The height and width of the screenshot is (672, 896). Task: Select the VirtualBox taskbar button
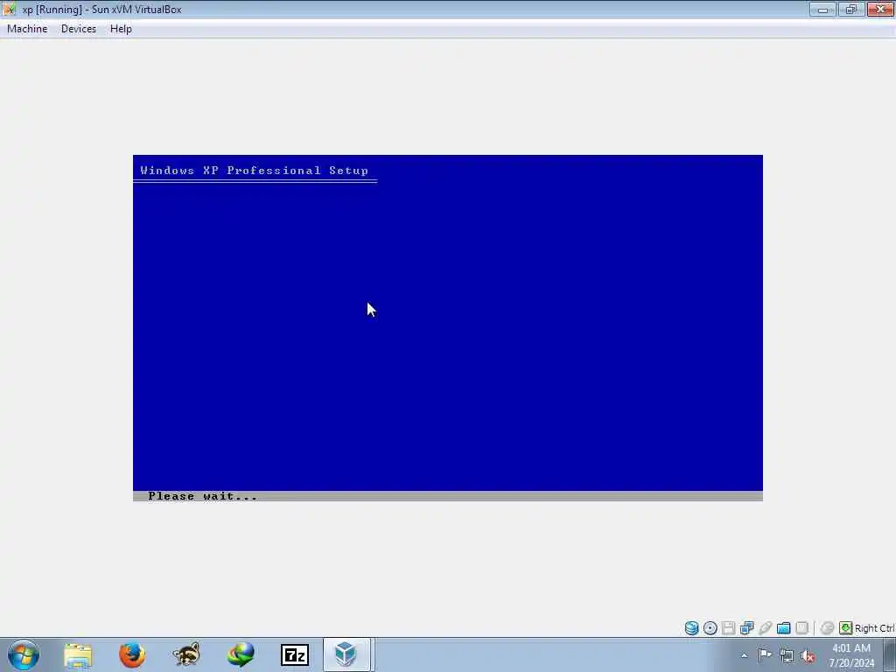point(348,654)
